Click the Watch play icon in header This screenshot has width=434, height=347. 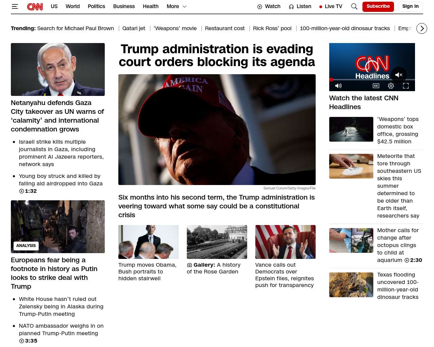[x=260, y=7]
